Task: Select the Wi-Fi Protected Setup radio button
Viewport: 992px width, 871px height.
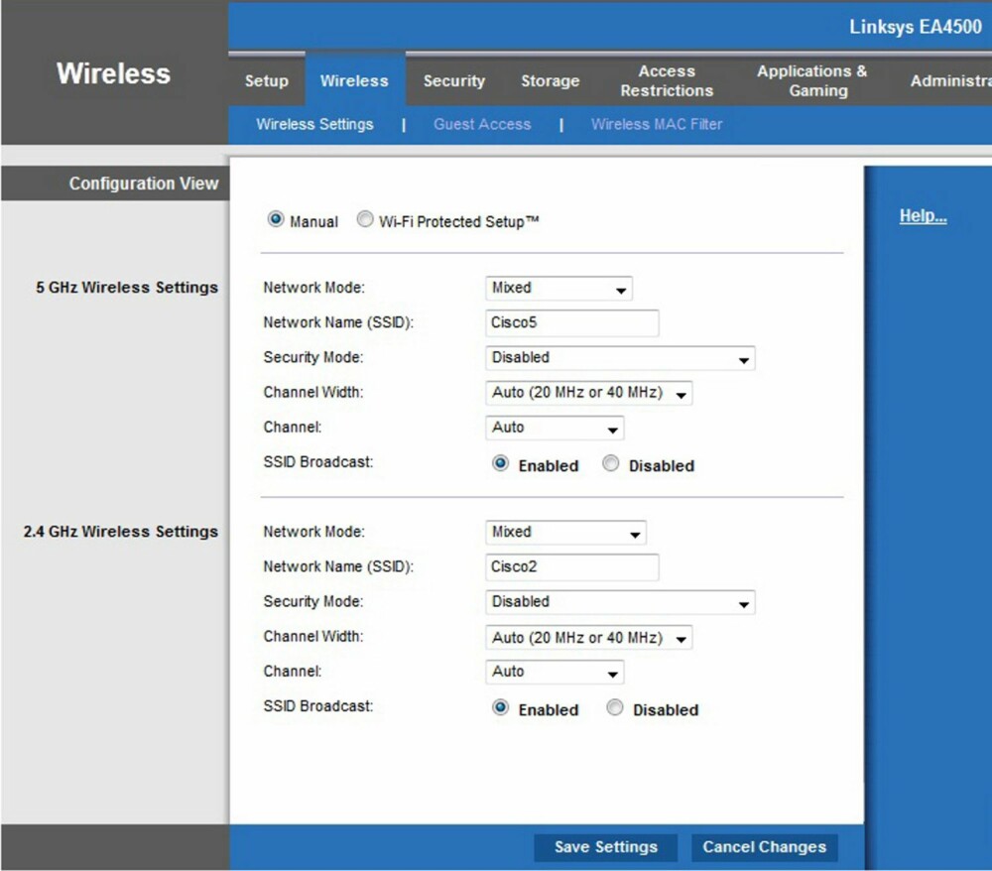Action: (365, 219)
